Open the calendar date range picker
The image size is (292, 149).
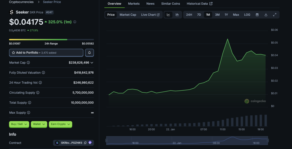[257, 15]
